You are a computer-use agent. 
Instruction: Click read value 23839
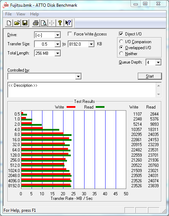tap(153, 186)
